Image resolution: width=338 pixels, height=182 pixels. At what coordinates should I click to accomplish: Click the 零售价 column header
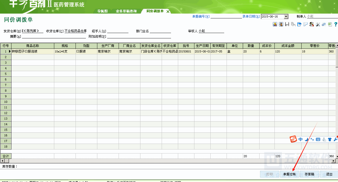tap(315, 46)
